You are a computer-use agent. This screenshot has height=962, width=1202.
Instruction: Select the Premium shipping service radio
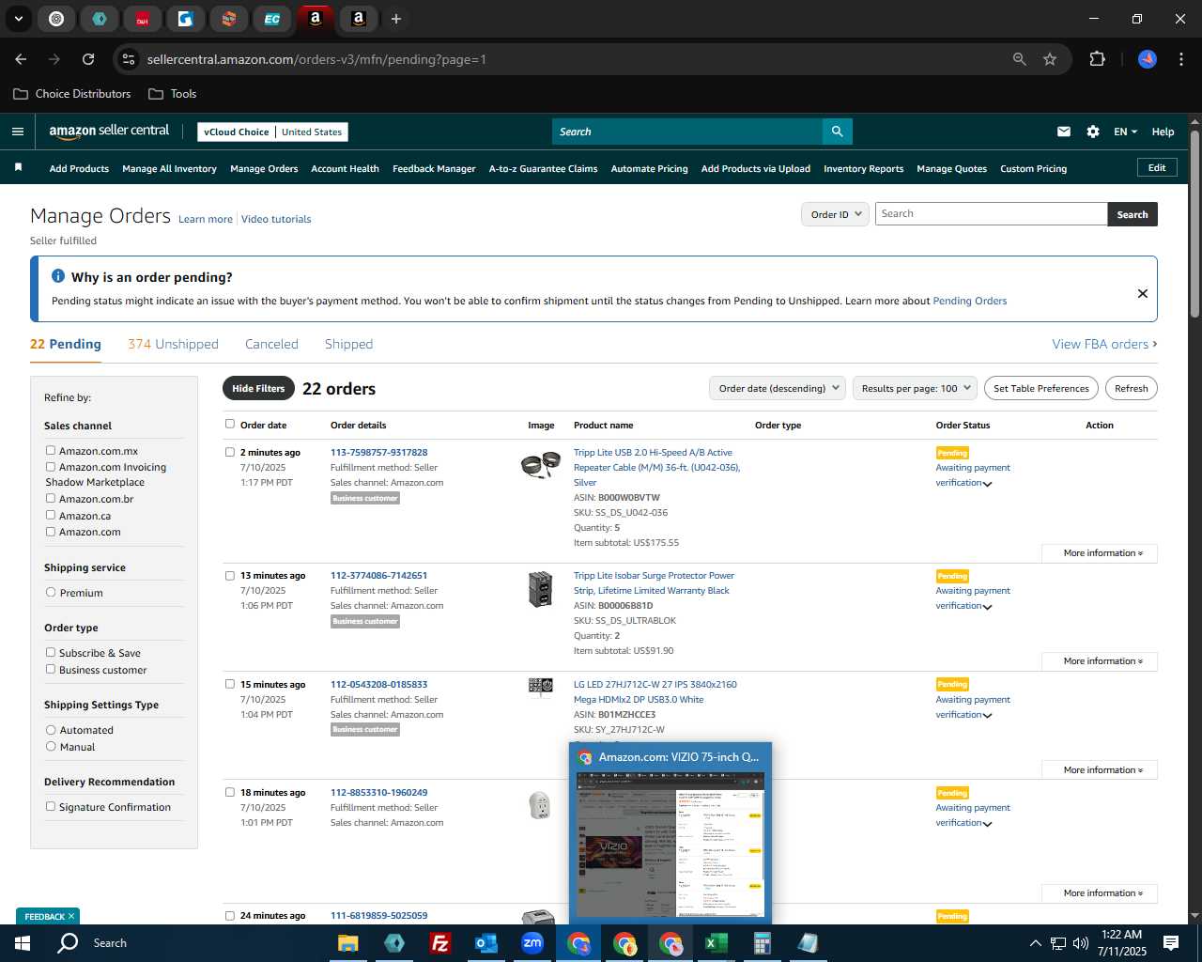(x=51, y=592)
